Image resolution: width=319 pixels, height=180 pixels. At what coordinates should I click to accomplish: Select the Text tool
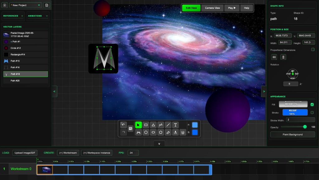coord(175,125)
